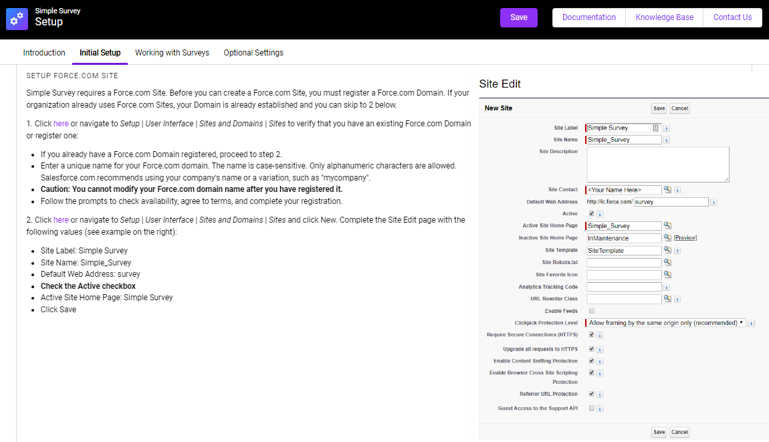Image resolution: width=769 pixels, height=442 pixels.
Task: Click the Site Name input field
Action: coord(624,140)
